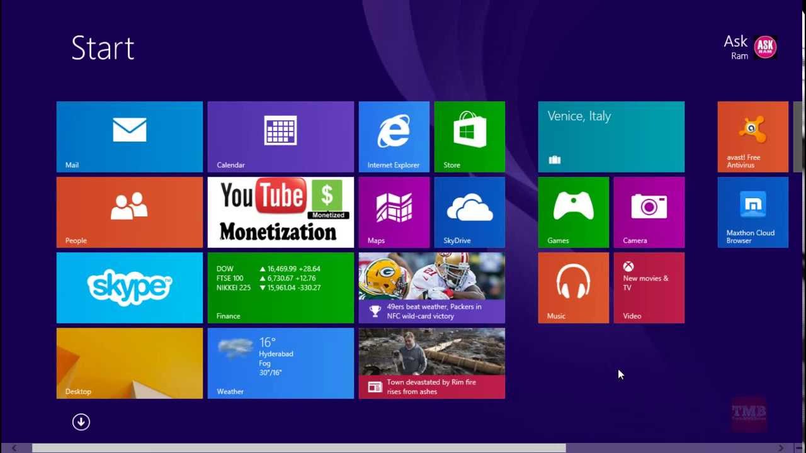Open the Store tile
The height and width of the screenshot is (453, 806).
click(x=470, y=137)
